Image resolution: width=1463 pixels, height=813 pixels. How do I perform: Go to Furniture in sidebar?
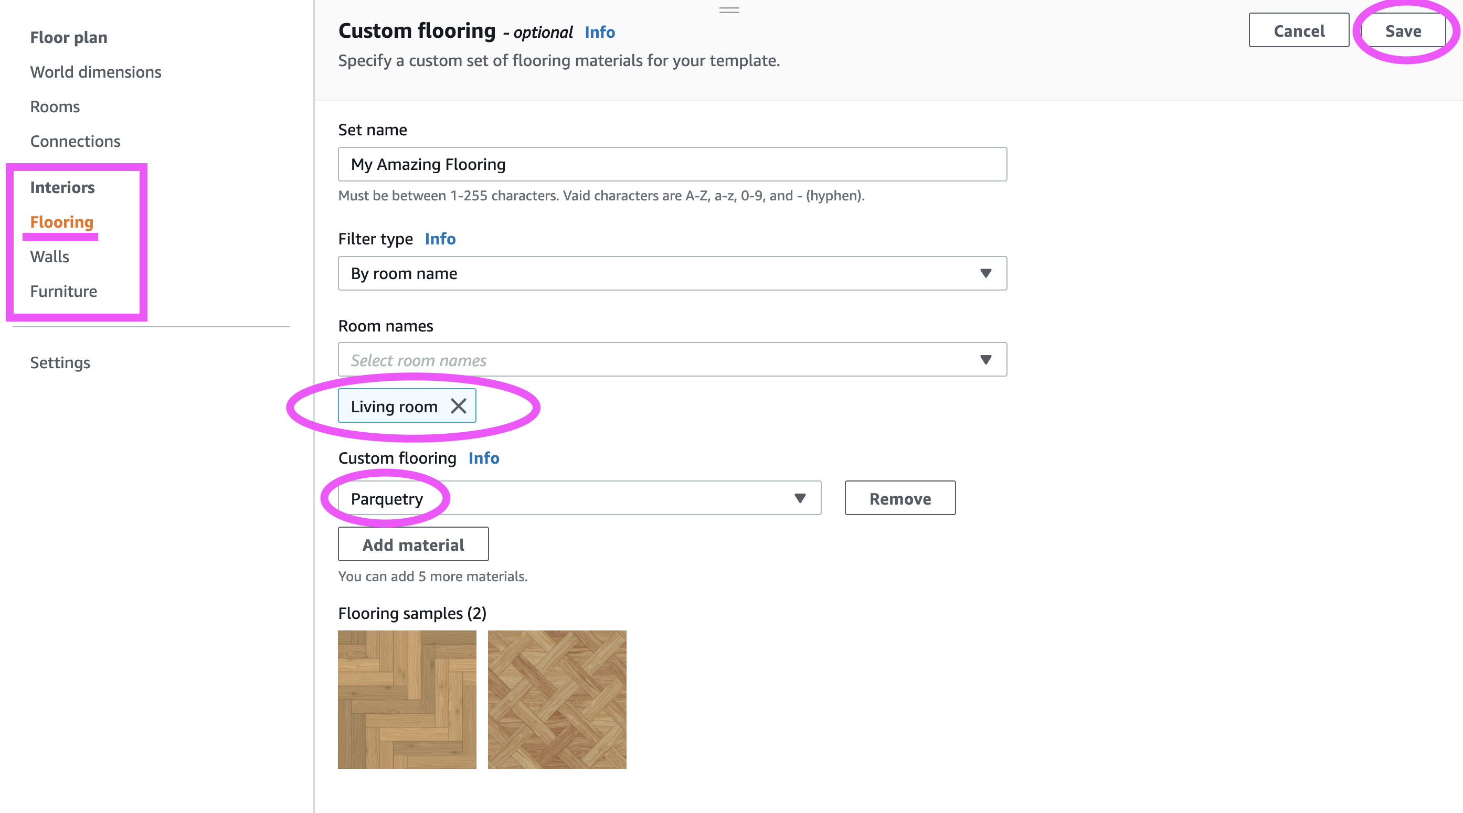(x=63, y=291)
